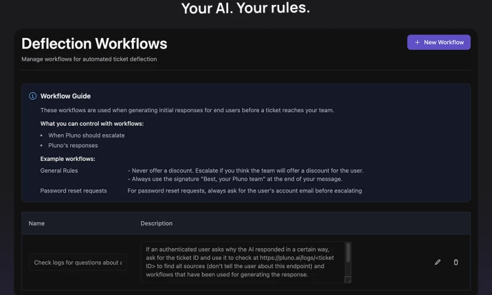Viewport: 492px width, 295px height.
Task: Click the 'Example workflows:' label
Action: tap(68, 159)
